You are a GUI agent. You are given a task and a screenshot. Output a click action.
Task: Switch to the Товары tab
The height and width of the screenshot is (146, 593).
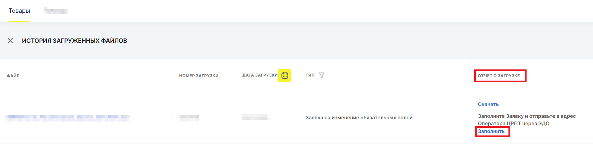(19, 11)
